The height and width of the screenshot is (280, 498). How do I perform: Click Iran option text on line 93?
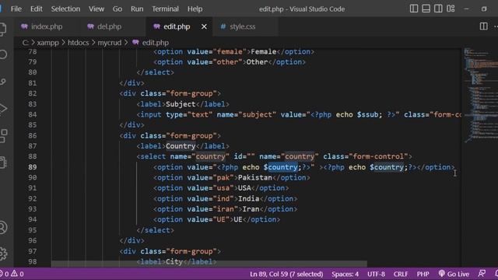tap(251, 209)
